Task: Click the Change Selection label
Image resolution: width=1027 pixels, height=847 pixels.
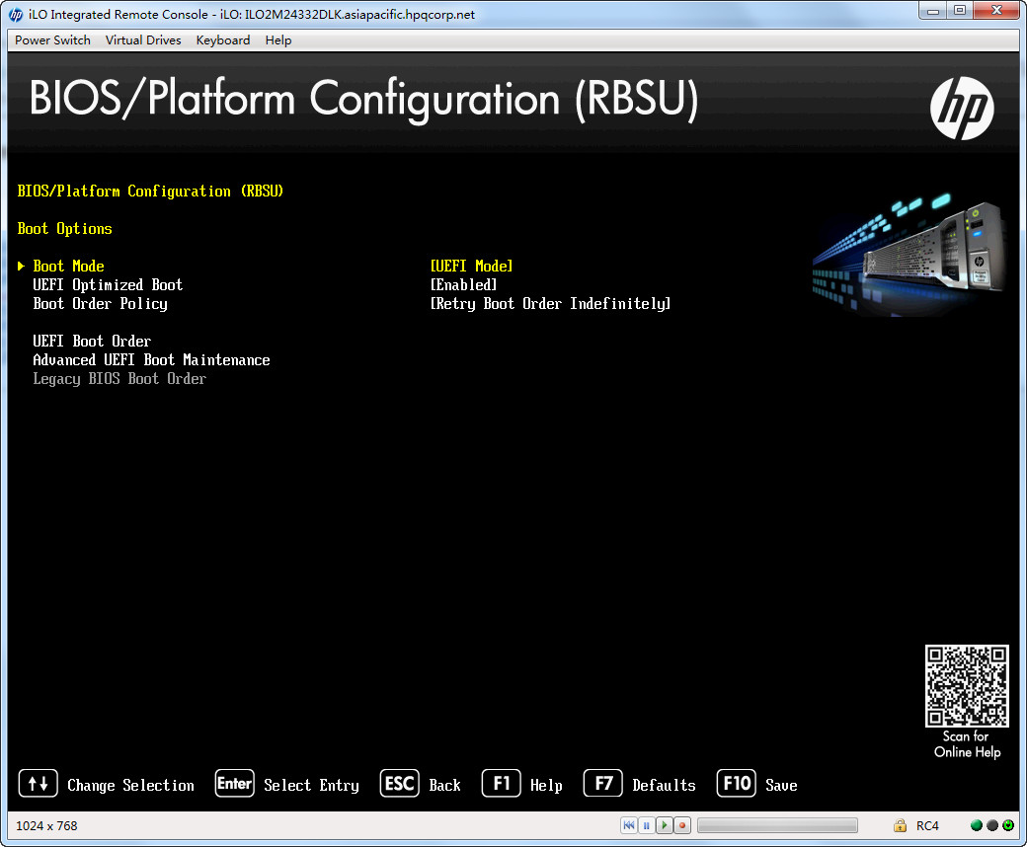Action: [130, 786]
